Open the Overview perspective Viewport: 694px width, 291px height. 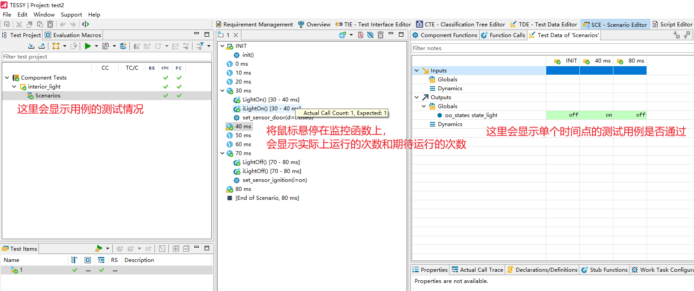[x=314, y=25]
